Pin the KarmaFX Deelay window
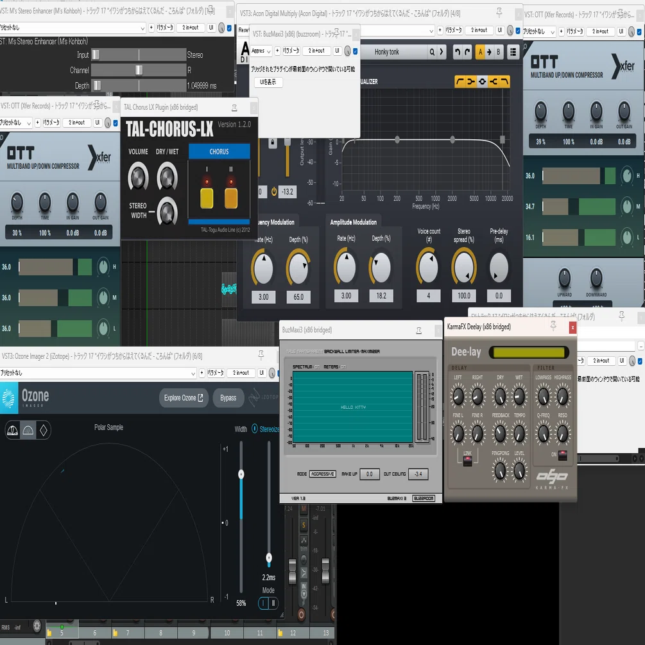The height and width of the screenshot is (645, 645). click(x=553, y=325)
